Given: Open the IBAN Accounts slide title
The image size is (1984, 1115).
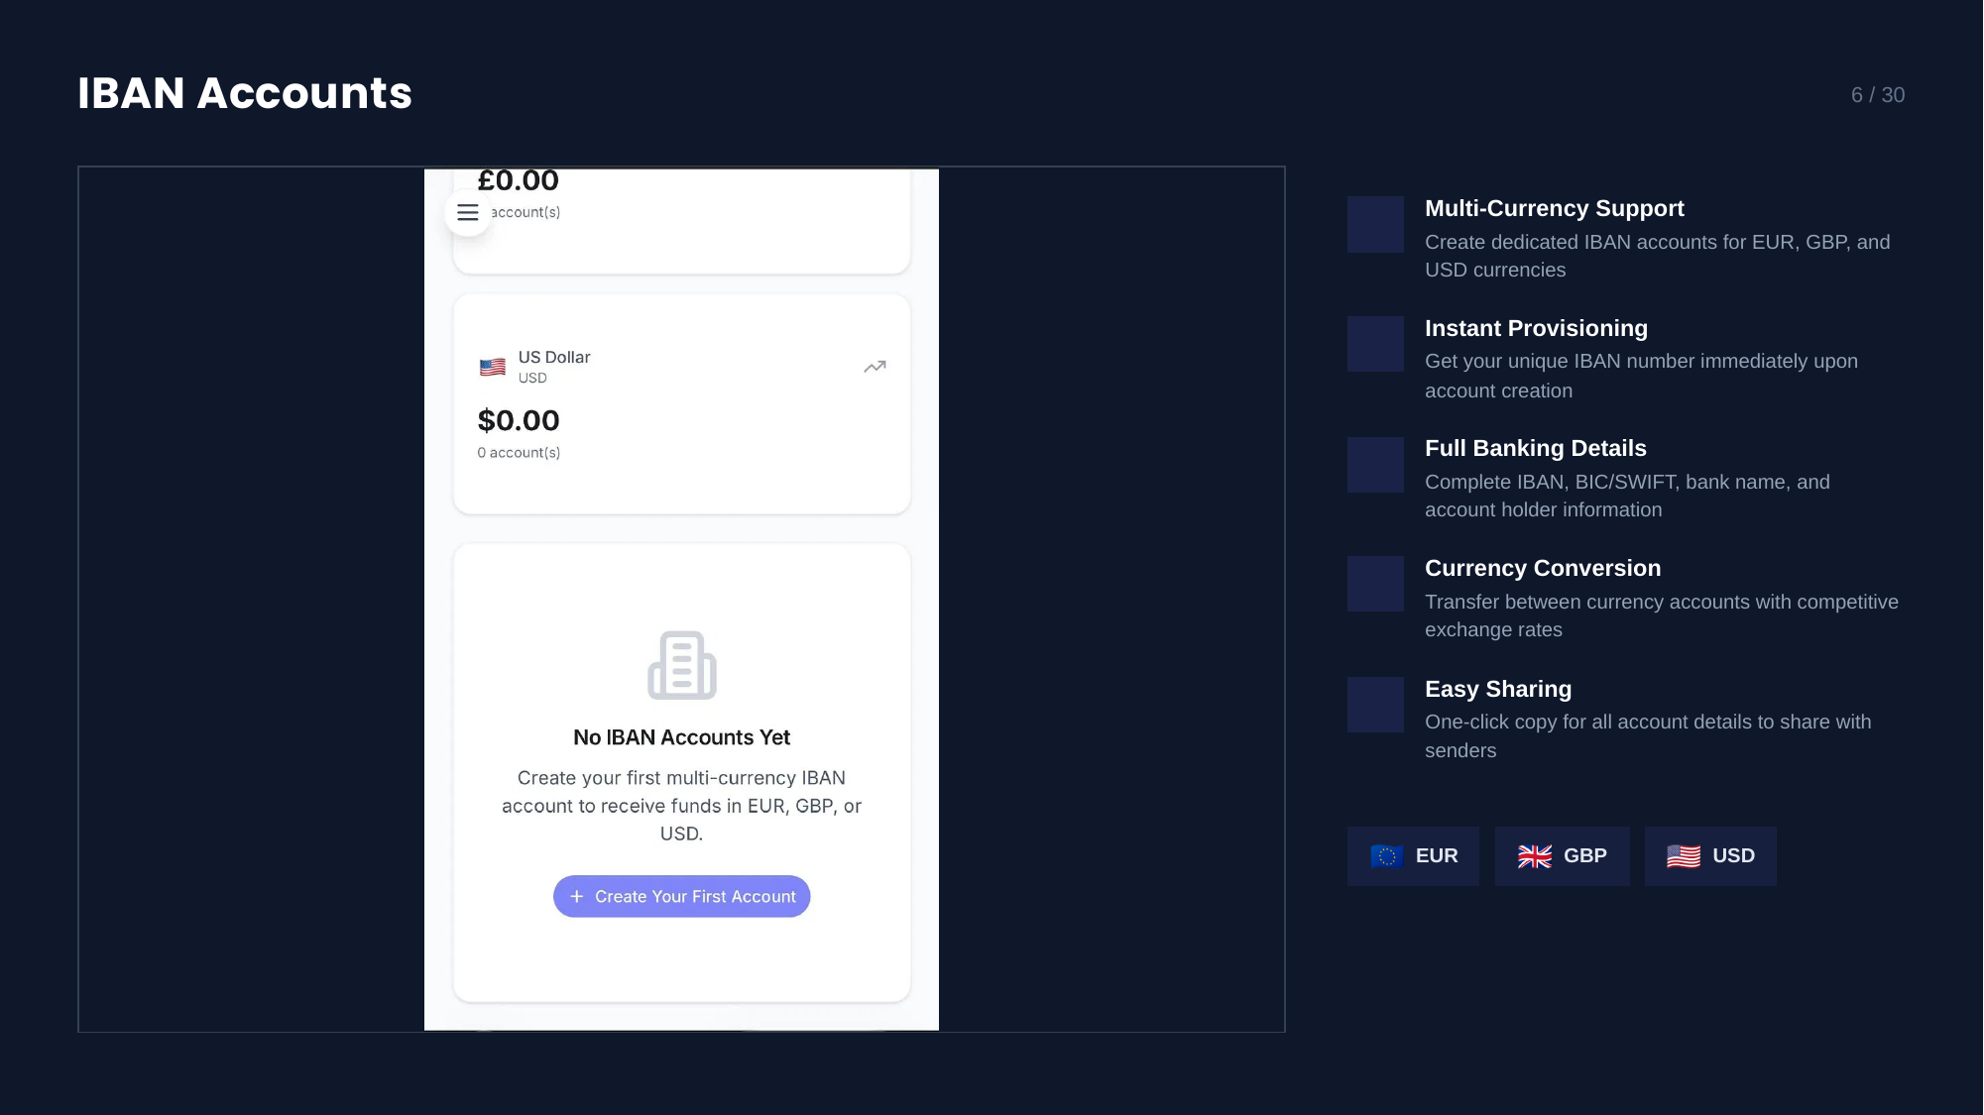Looking at the screenshot, I should [245, 93].
